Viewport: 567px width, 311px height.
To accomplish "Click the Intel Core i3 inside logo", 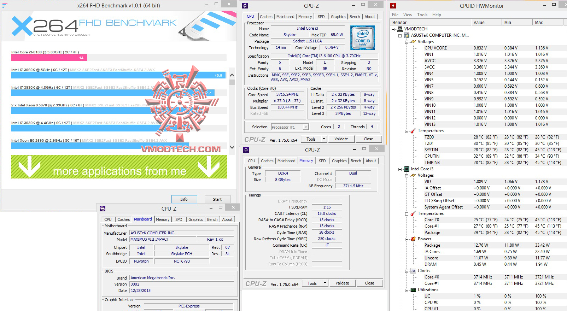I will coord(362,38).
